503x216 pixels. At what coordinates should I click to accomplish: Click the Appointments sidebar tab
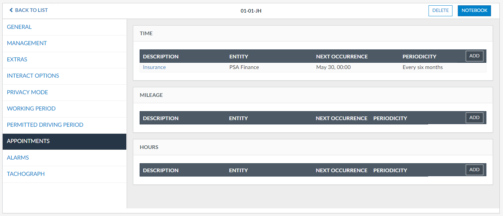tap(28, 141)
